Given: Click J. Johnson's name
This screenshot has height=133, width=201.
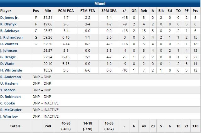Looking at the screenshot, I should coord(9,51).
